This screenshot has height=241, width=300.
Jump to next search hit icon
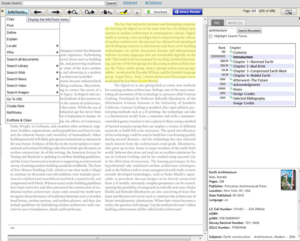[x=89, y=12]
